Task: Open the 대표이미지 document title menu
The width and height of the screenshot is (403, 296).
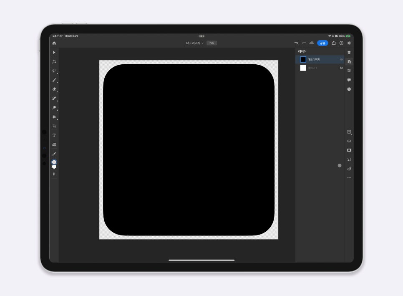Action: [195, 43]
